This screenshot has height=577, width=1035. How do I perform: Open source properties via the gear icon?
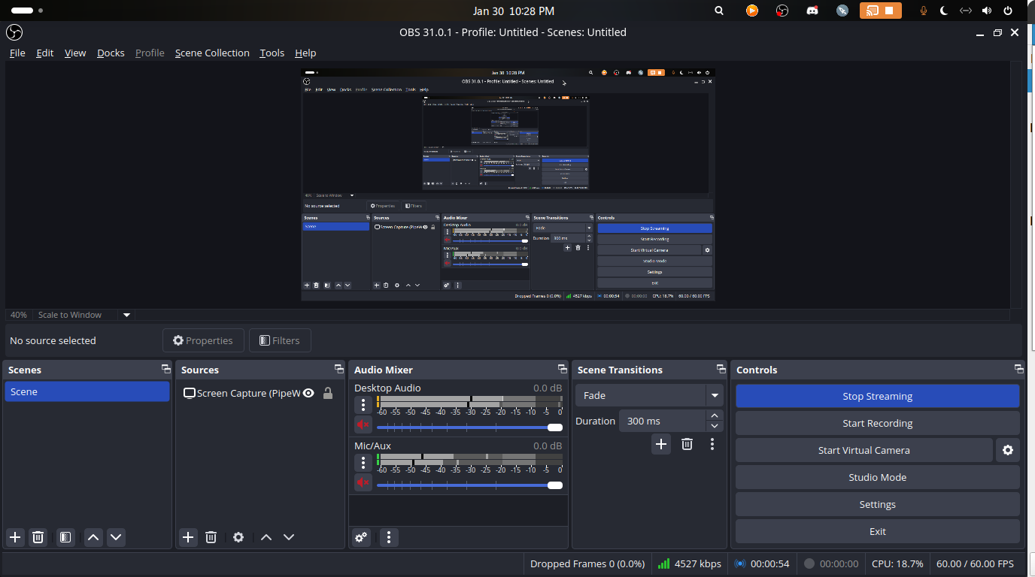(238, 537)
